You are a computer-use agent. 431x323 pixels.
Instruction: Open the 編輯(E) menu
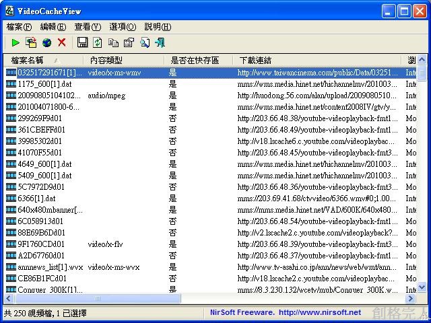click(53, 27)
